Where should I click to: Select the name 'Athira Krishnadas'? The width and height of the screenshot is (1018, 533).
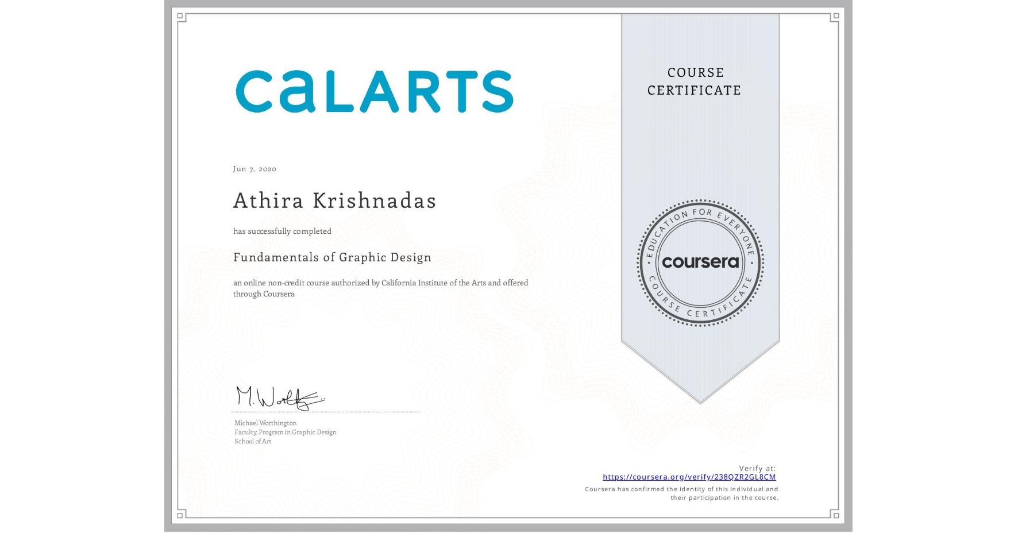[x=334, y=201]
